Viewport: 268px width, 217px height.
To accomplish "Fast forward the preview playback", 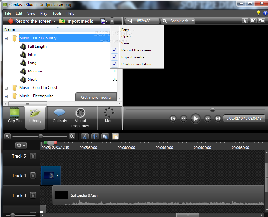I will 208,119.
